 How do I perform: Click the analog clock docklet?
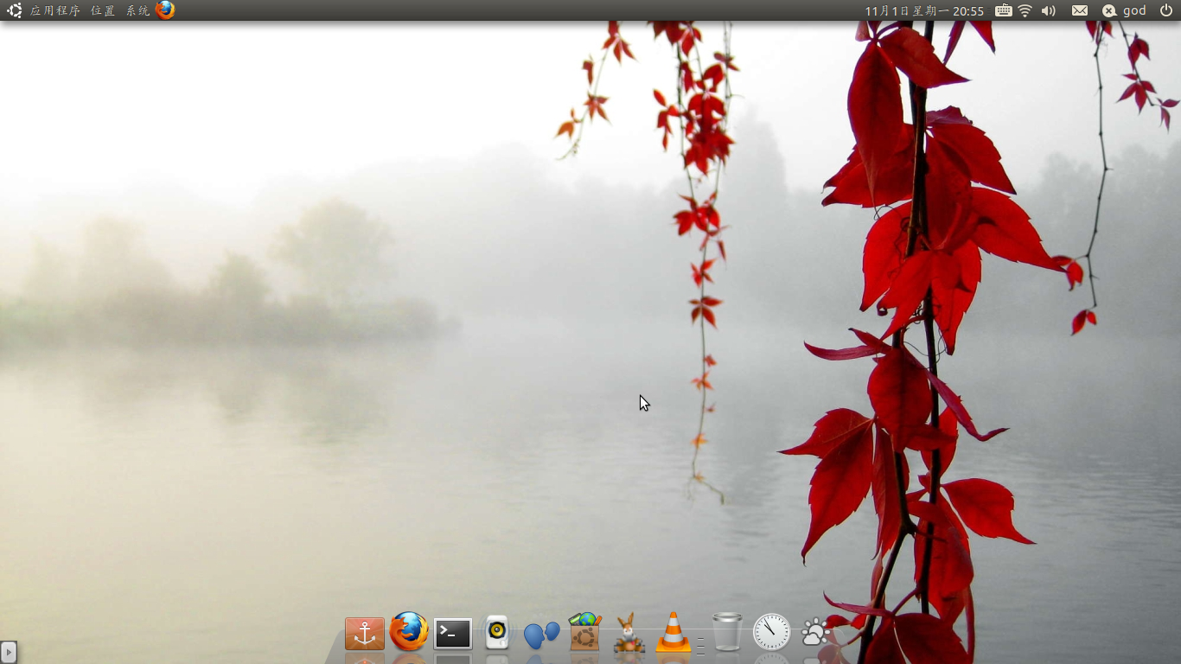click(x=771, y=632)
